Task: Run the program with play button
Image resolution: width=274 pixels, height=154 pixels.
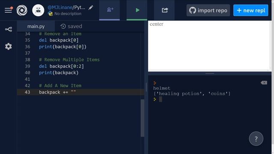Action: (137, 10)
